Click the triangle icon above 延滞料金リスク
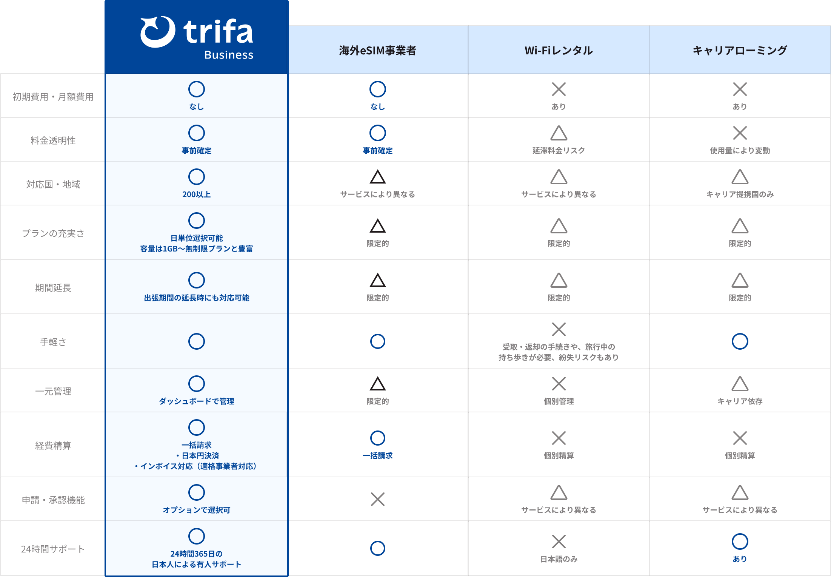 point(559,133)
